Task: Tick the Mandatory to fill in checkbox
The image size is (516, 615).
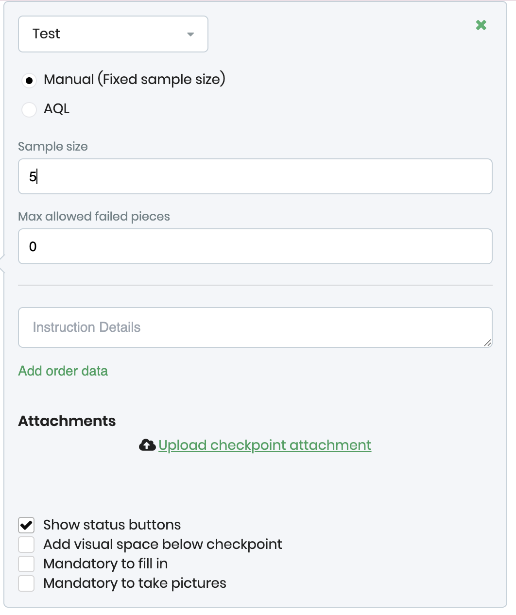Action: pos(26,564)
